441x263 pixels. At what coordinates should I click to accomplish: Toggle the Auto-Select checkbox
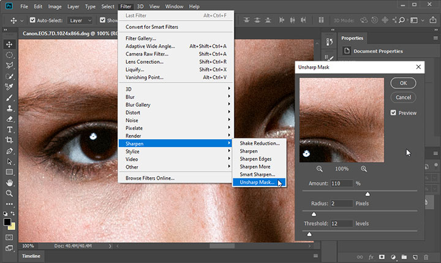click(32, 20)
